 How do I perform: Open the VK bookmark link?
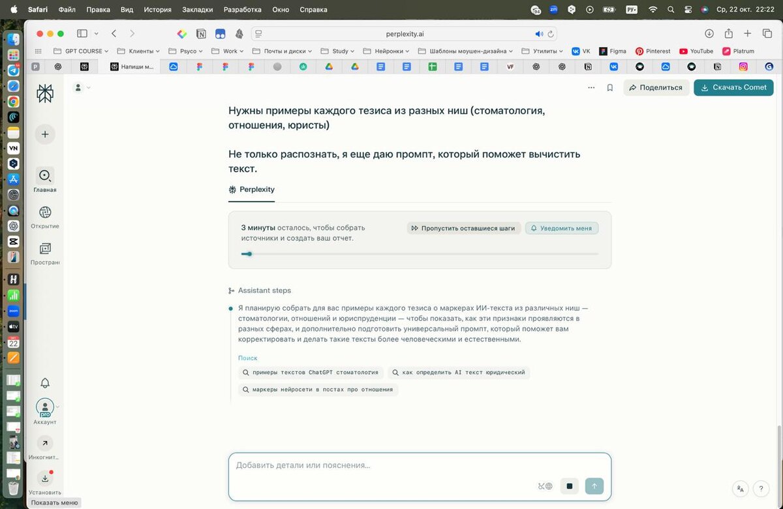(581, 51)
